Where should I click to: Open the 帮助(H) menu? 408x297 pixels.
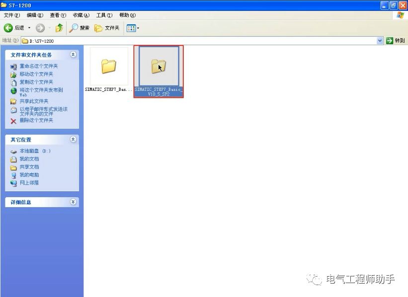click(x=128, y=15)
